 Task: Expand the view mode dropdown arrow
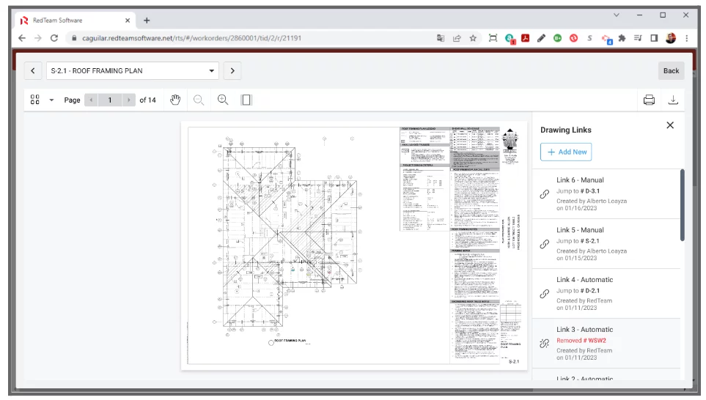coord(51,100)
